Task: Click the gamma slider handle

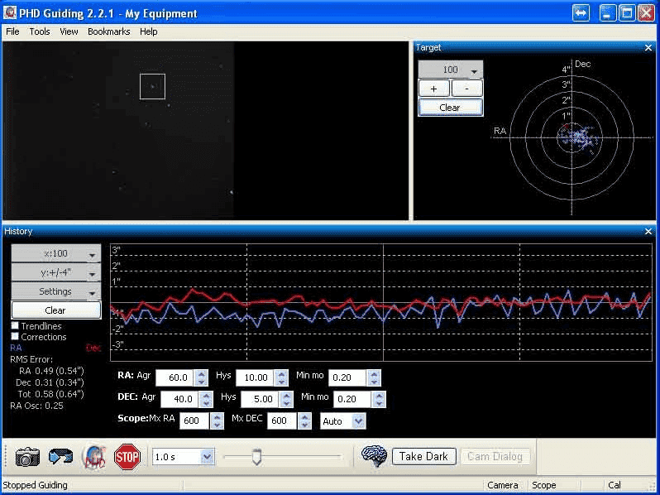Action: click(256, 456)
